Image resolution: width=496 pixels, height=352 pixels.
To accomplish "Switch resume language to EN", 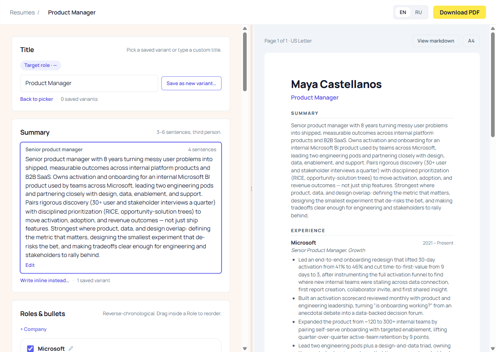I will 403,12.
